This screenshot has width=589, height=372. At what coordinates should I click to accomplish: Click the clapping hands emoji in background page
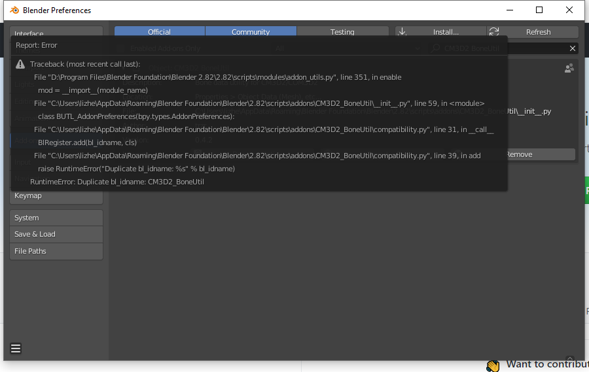(493, 365)
